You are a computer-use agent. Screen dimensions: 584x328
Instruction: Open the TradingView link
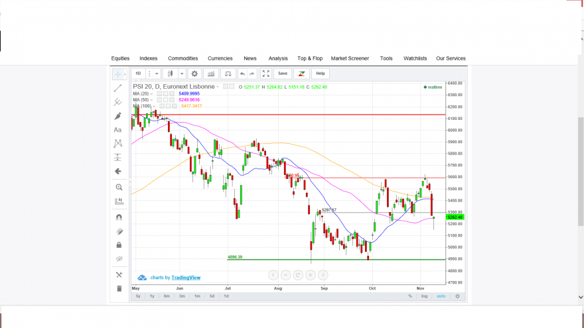point(186,278)
